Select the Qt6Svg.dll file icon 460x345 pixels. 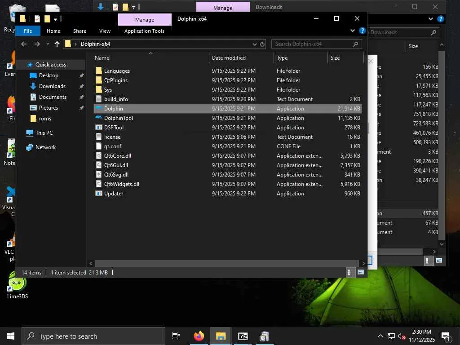(x=99, y=175)
